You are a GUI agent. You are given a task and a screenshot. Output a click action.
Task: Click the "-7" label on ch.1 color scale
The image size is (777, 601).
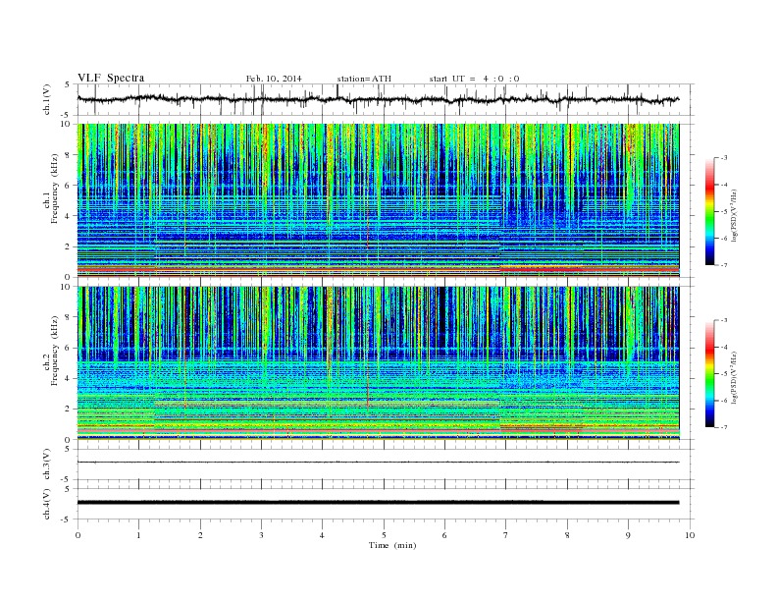[x=723, y=265]
